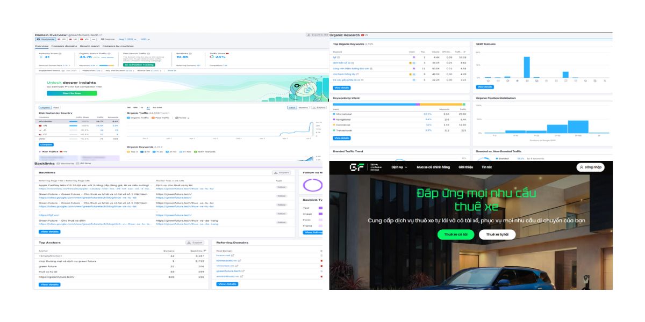Open the date dropdown Aug 7, 2025
645x322 pixels.
pos(128,39)
